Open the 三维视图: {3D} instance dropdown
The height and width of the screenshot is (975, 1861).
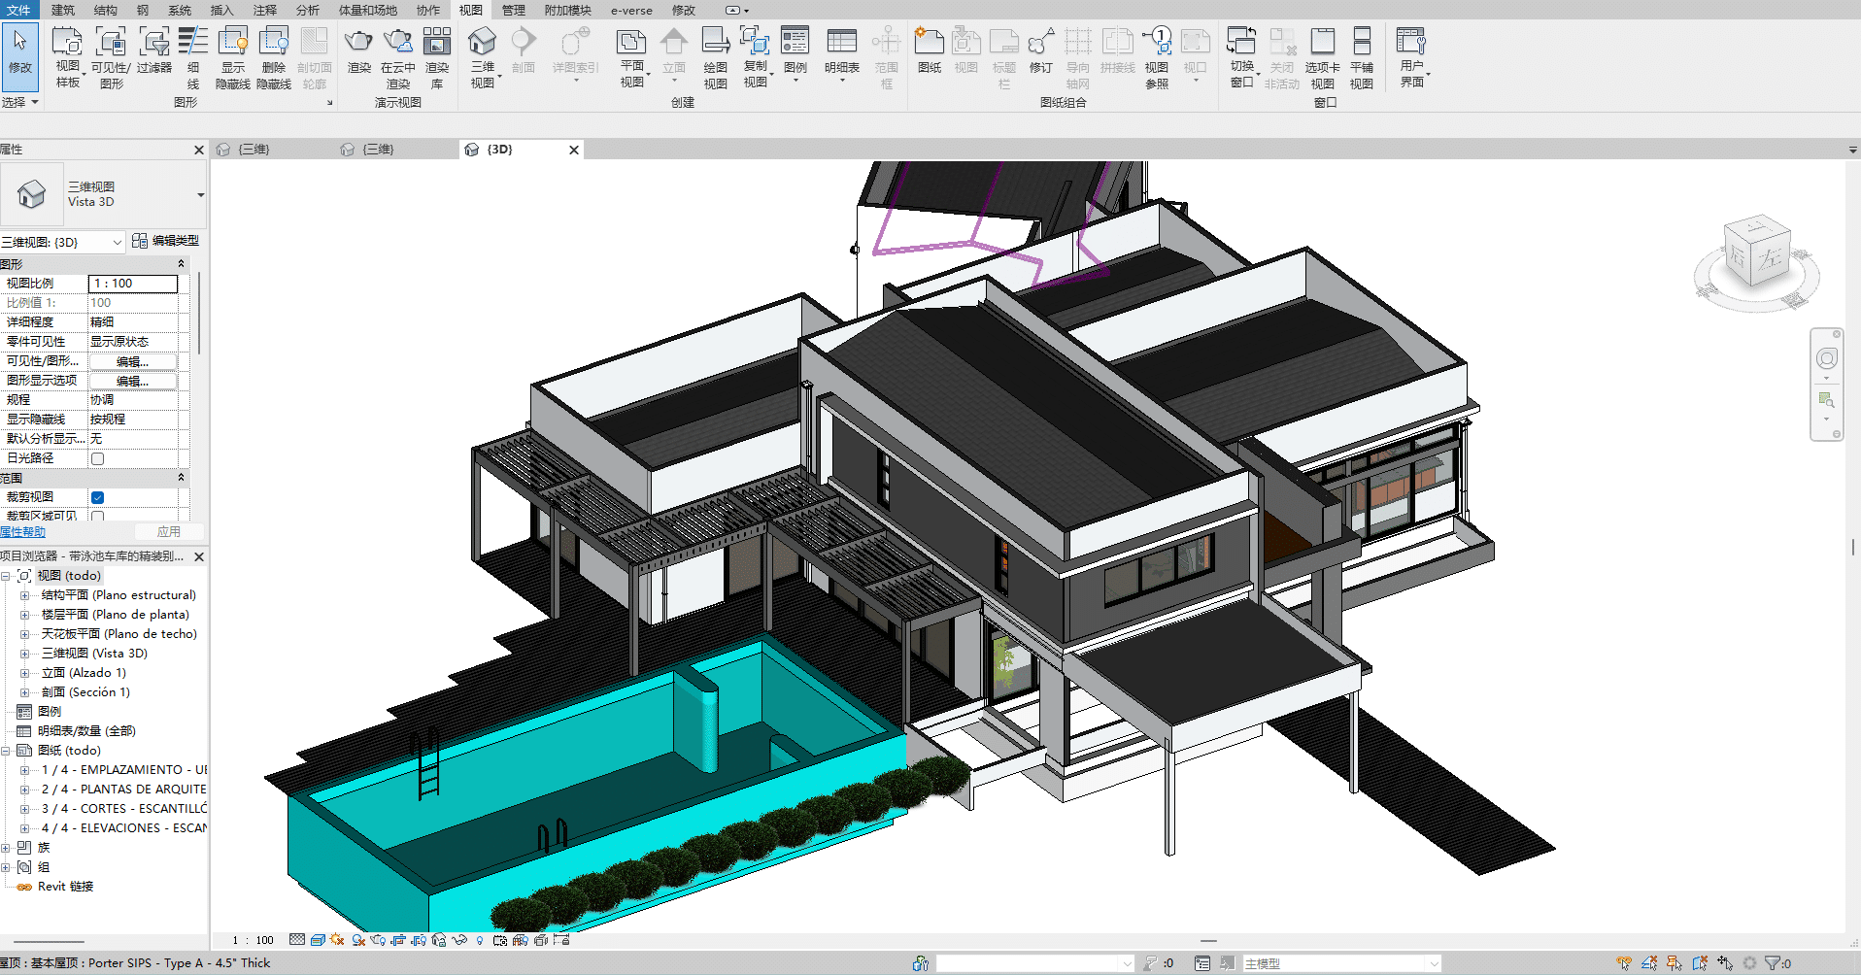pyautogui.click(x=117, y=242)
